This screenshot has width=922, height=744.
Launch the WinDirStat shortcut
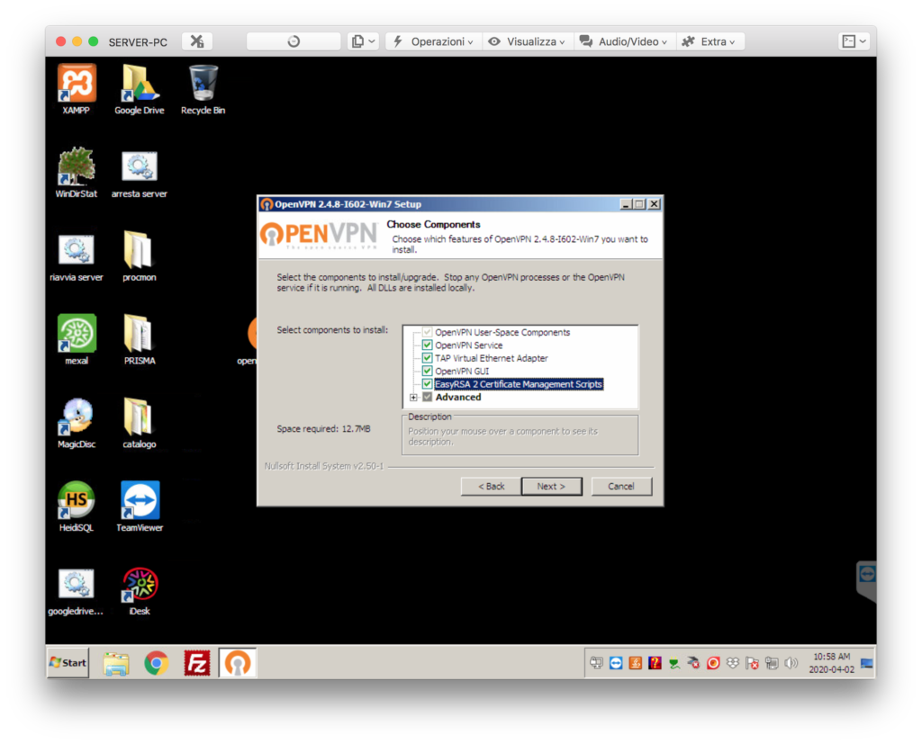pyautogui.click(x=77, y=173)
